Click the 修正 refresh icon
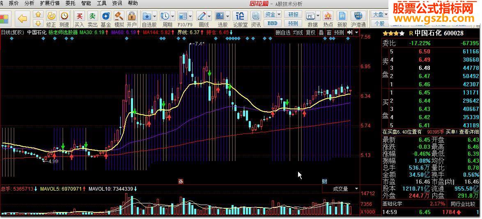The width and height of the screenshot is (482, 219). (51, 16)
